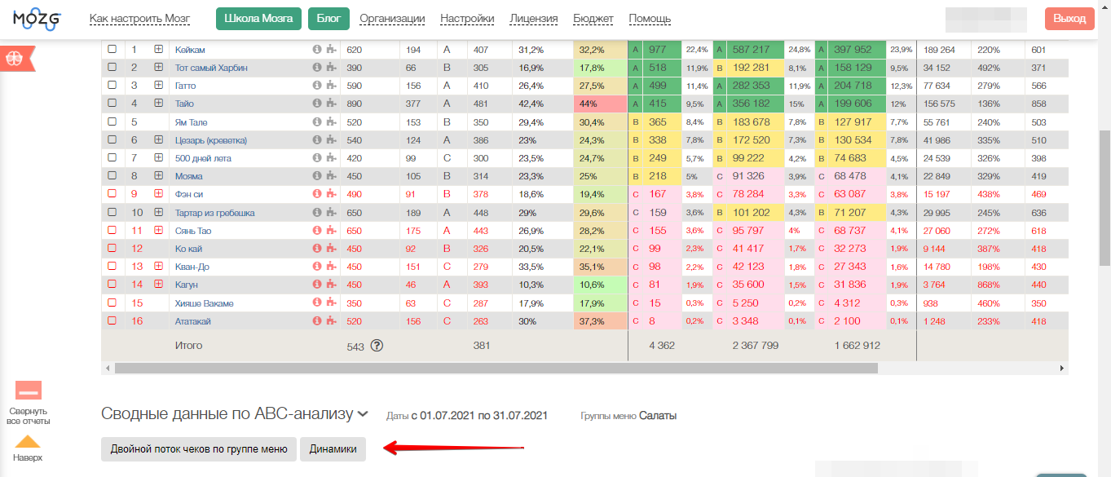This screenshot has width=1111, height=477.
Task: Click the info icon for Кейкам
Action: (317, 50)
